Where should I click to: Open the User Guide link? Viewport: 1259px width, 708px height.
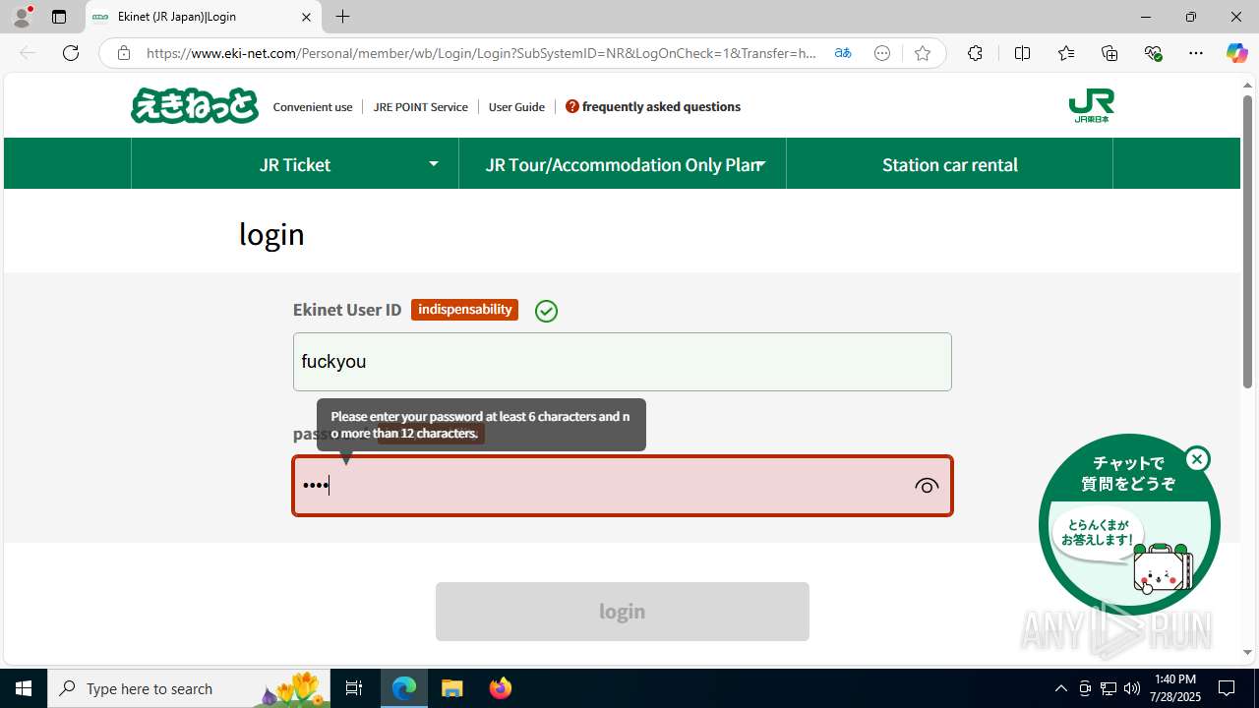pos(516,106)
